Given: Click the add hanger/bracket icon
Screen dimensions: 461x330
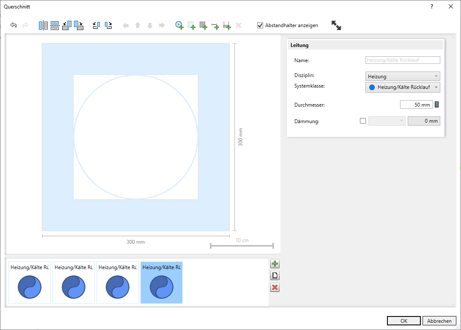Looking at the screenshot, I should point(227,25).
